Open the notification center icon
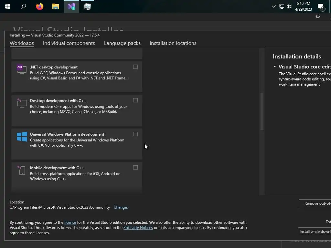The width and height of the screenshot is (331, 248). [321, 7]
